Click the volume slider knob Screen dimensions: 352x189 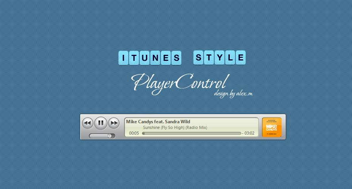click(x=109, y=136)
